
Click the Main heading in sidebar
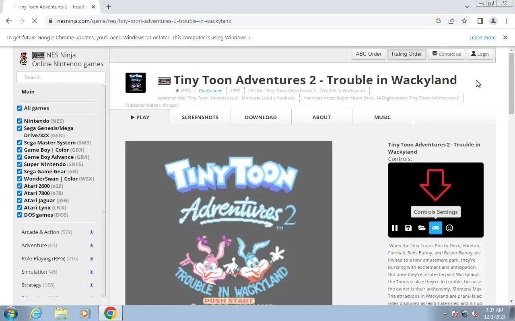click(x=28, y=91)
